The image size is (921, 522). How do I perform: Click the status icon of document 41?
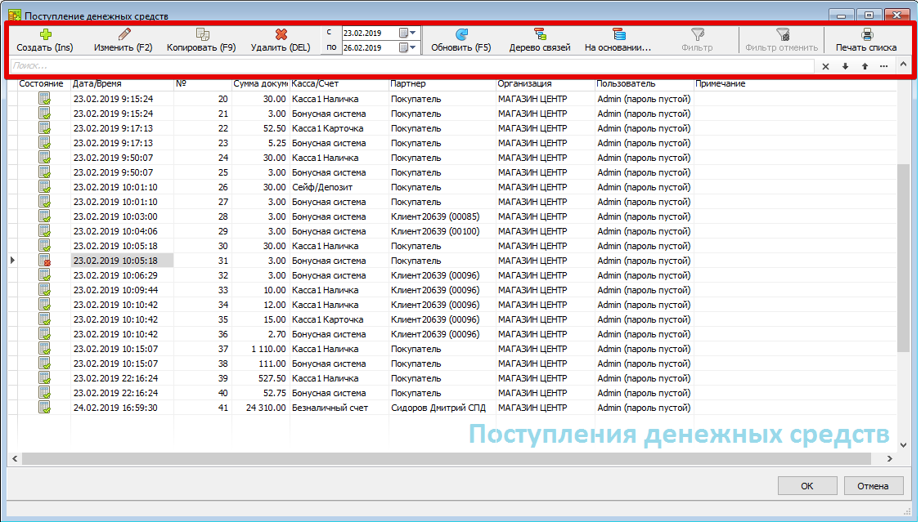45,408
